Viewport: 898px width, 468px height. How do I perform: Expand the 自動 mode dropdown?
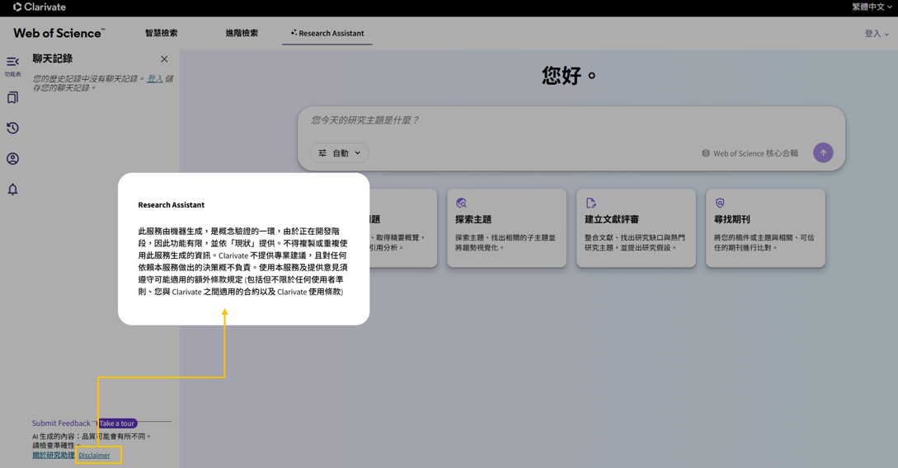340,152
